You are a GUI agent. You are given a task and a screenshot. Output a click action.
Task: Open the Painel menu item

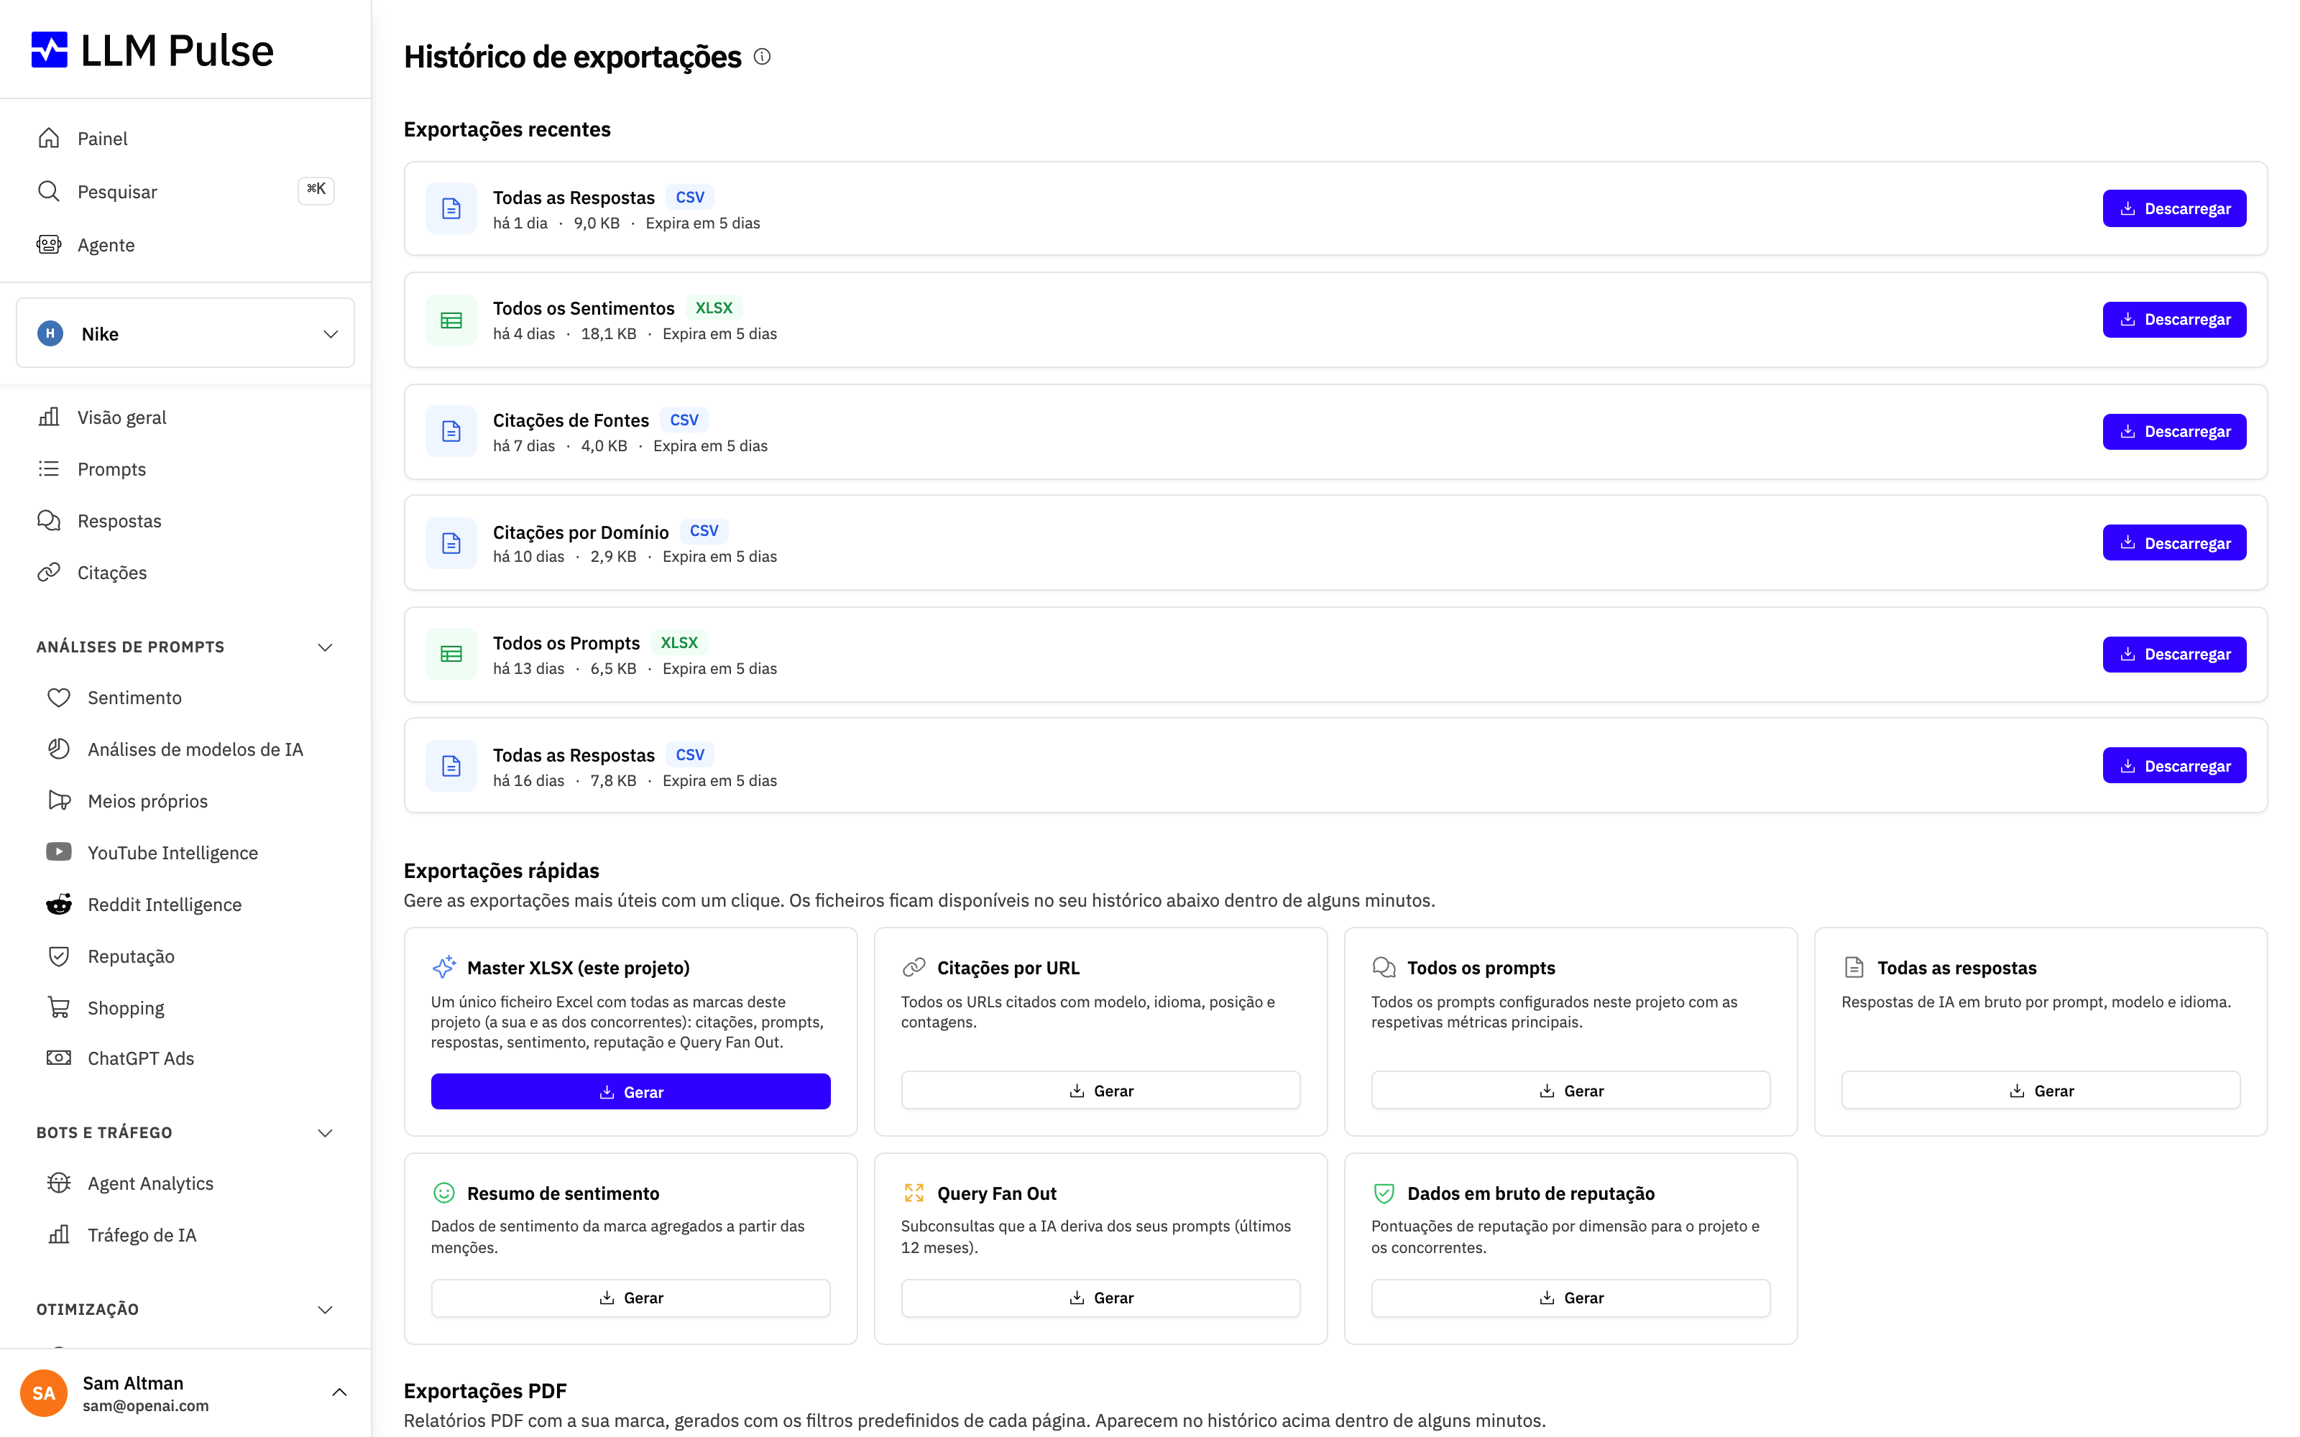click(x=185, y=139)
